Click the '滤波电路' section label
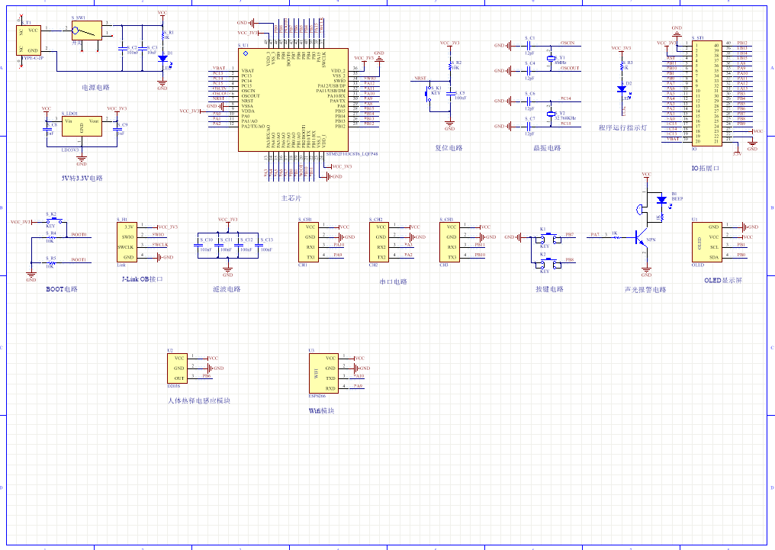This screenshot has height=550, width=775. point(227,289)
